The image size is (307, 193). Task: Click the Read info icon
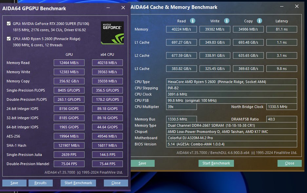(193, 21)
